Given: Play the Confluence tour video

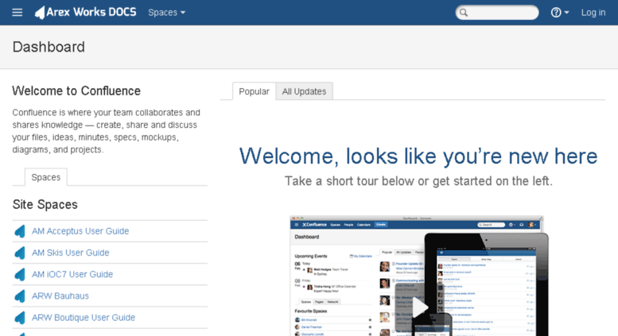Looking at the screenshot, I should click(x=420, y=307).
